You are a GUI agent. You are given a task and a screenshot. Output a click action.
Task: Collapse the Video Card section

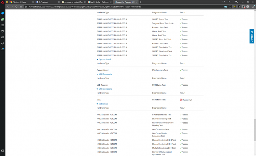point(102,104)
